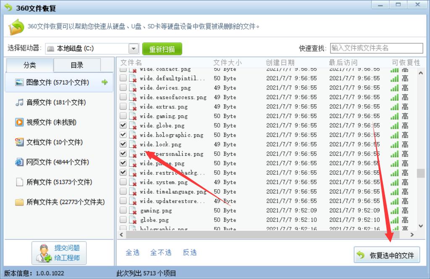Image resolution: width=430 pixels, height=279 pixels.
Task: Click creation date 2021/7/7 9:52:09 of gaming.png
Action: (x=291, y=211)
